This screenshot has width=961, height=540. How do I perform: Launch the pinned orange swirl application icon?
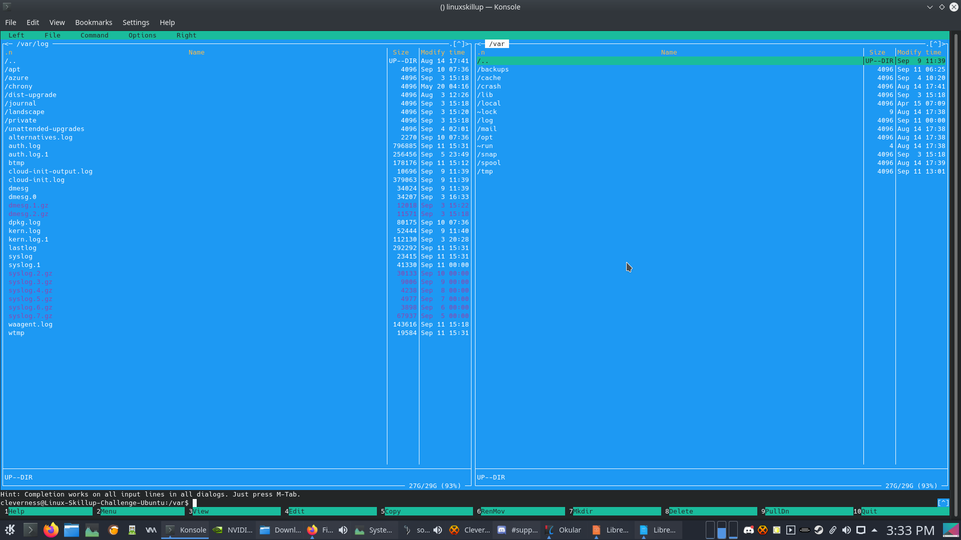(114, 530)
